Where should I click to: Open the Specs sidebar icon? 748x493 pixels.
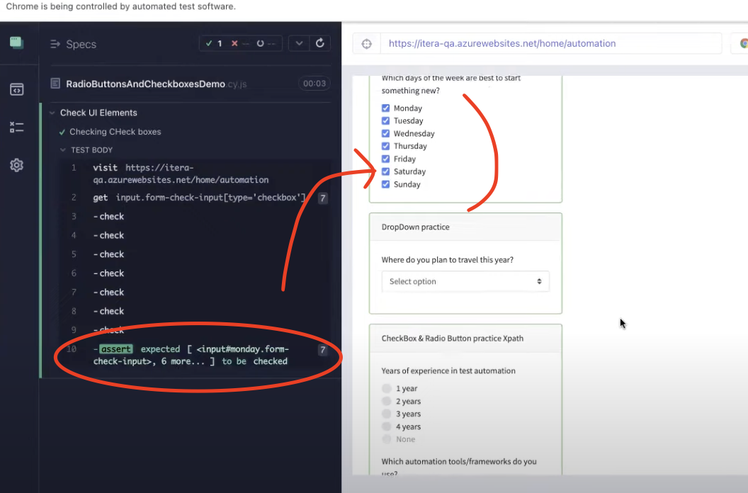tap(17, 89)
